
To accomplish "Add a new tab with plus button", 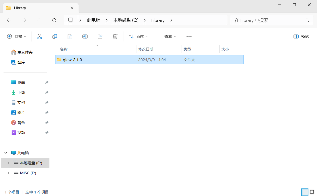I will click(86, 8).
